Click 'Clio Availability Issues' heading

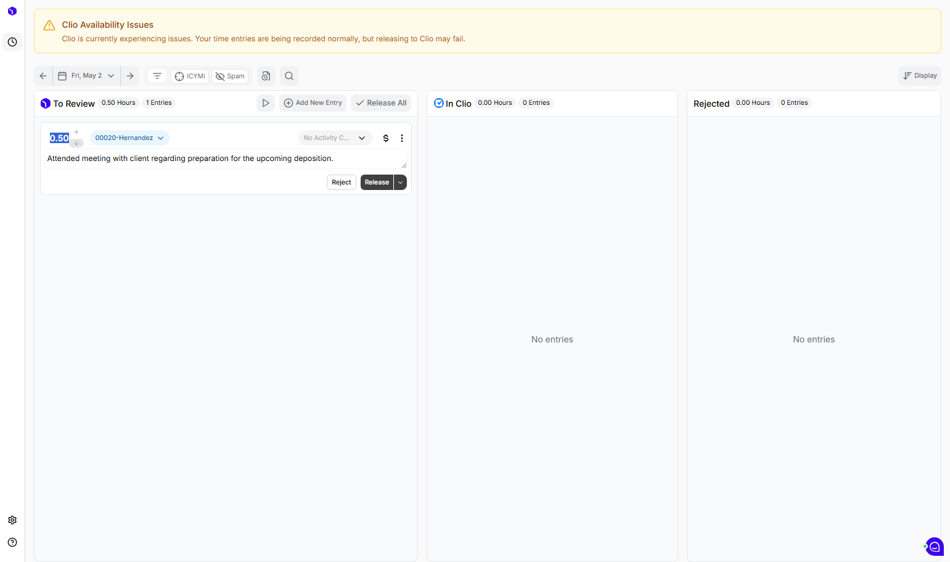pyautogui.click(x=108, y=25)
